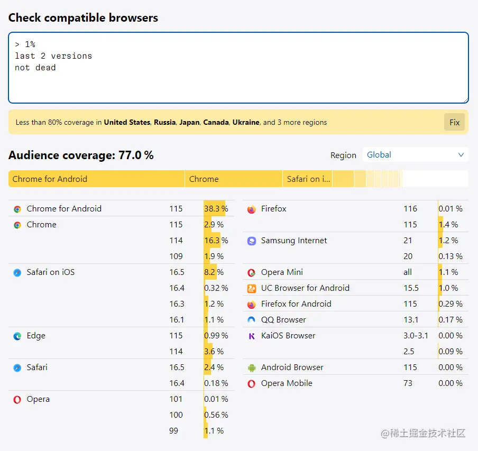Screen dimensions: 478x451
Task: Click the Edge 114 value 3.6 %
Action: (214, 352)
